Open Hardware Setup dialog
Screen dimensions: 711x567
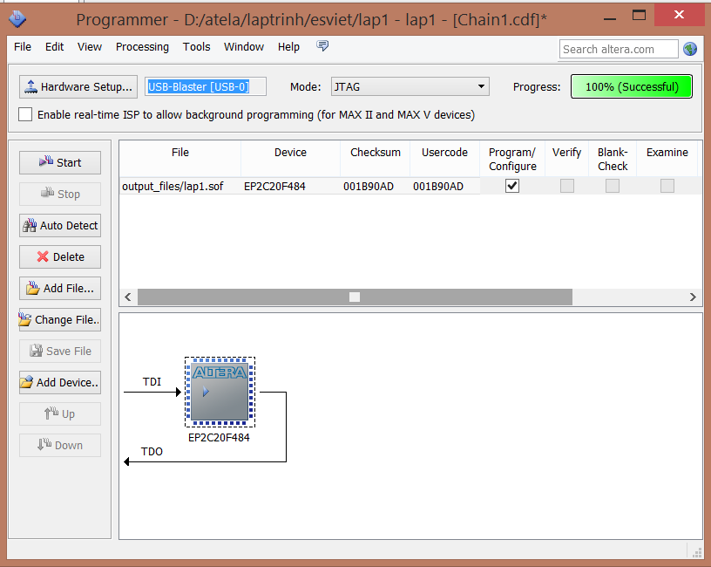pos(78,86)
